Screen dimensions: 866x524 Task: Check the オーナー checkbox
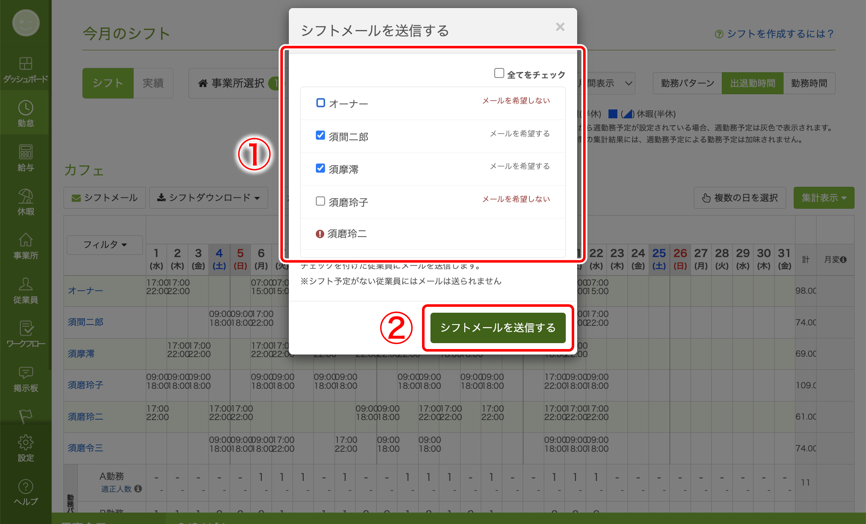(x=320, y=102)
